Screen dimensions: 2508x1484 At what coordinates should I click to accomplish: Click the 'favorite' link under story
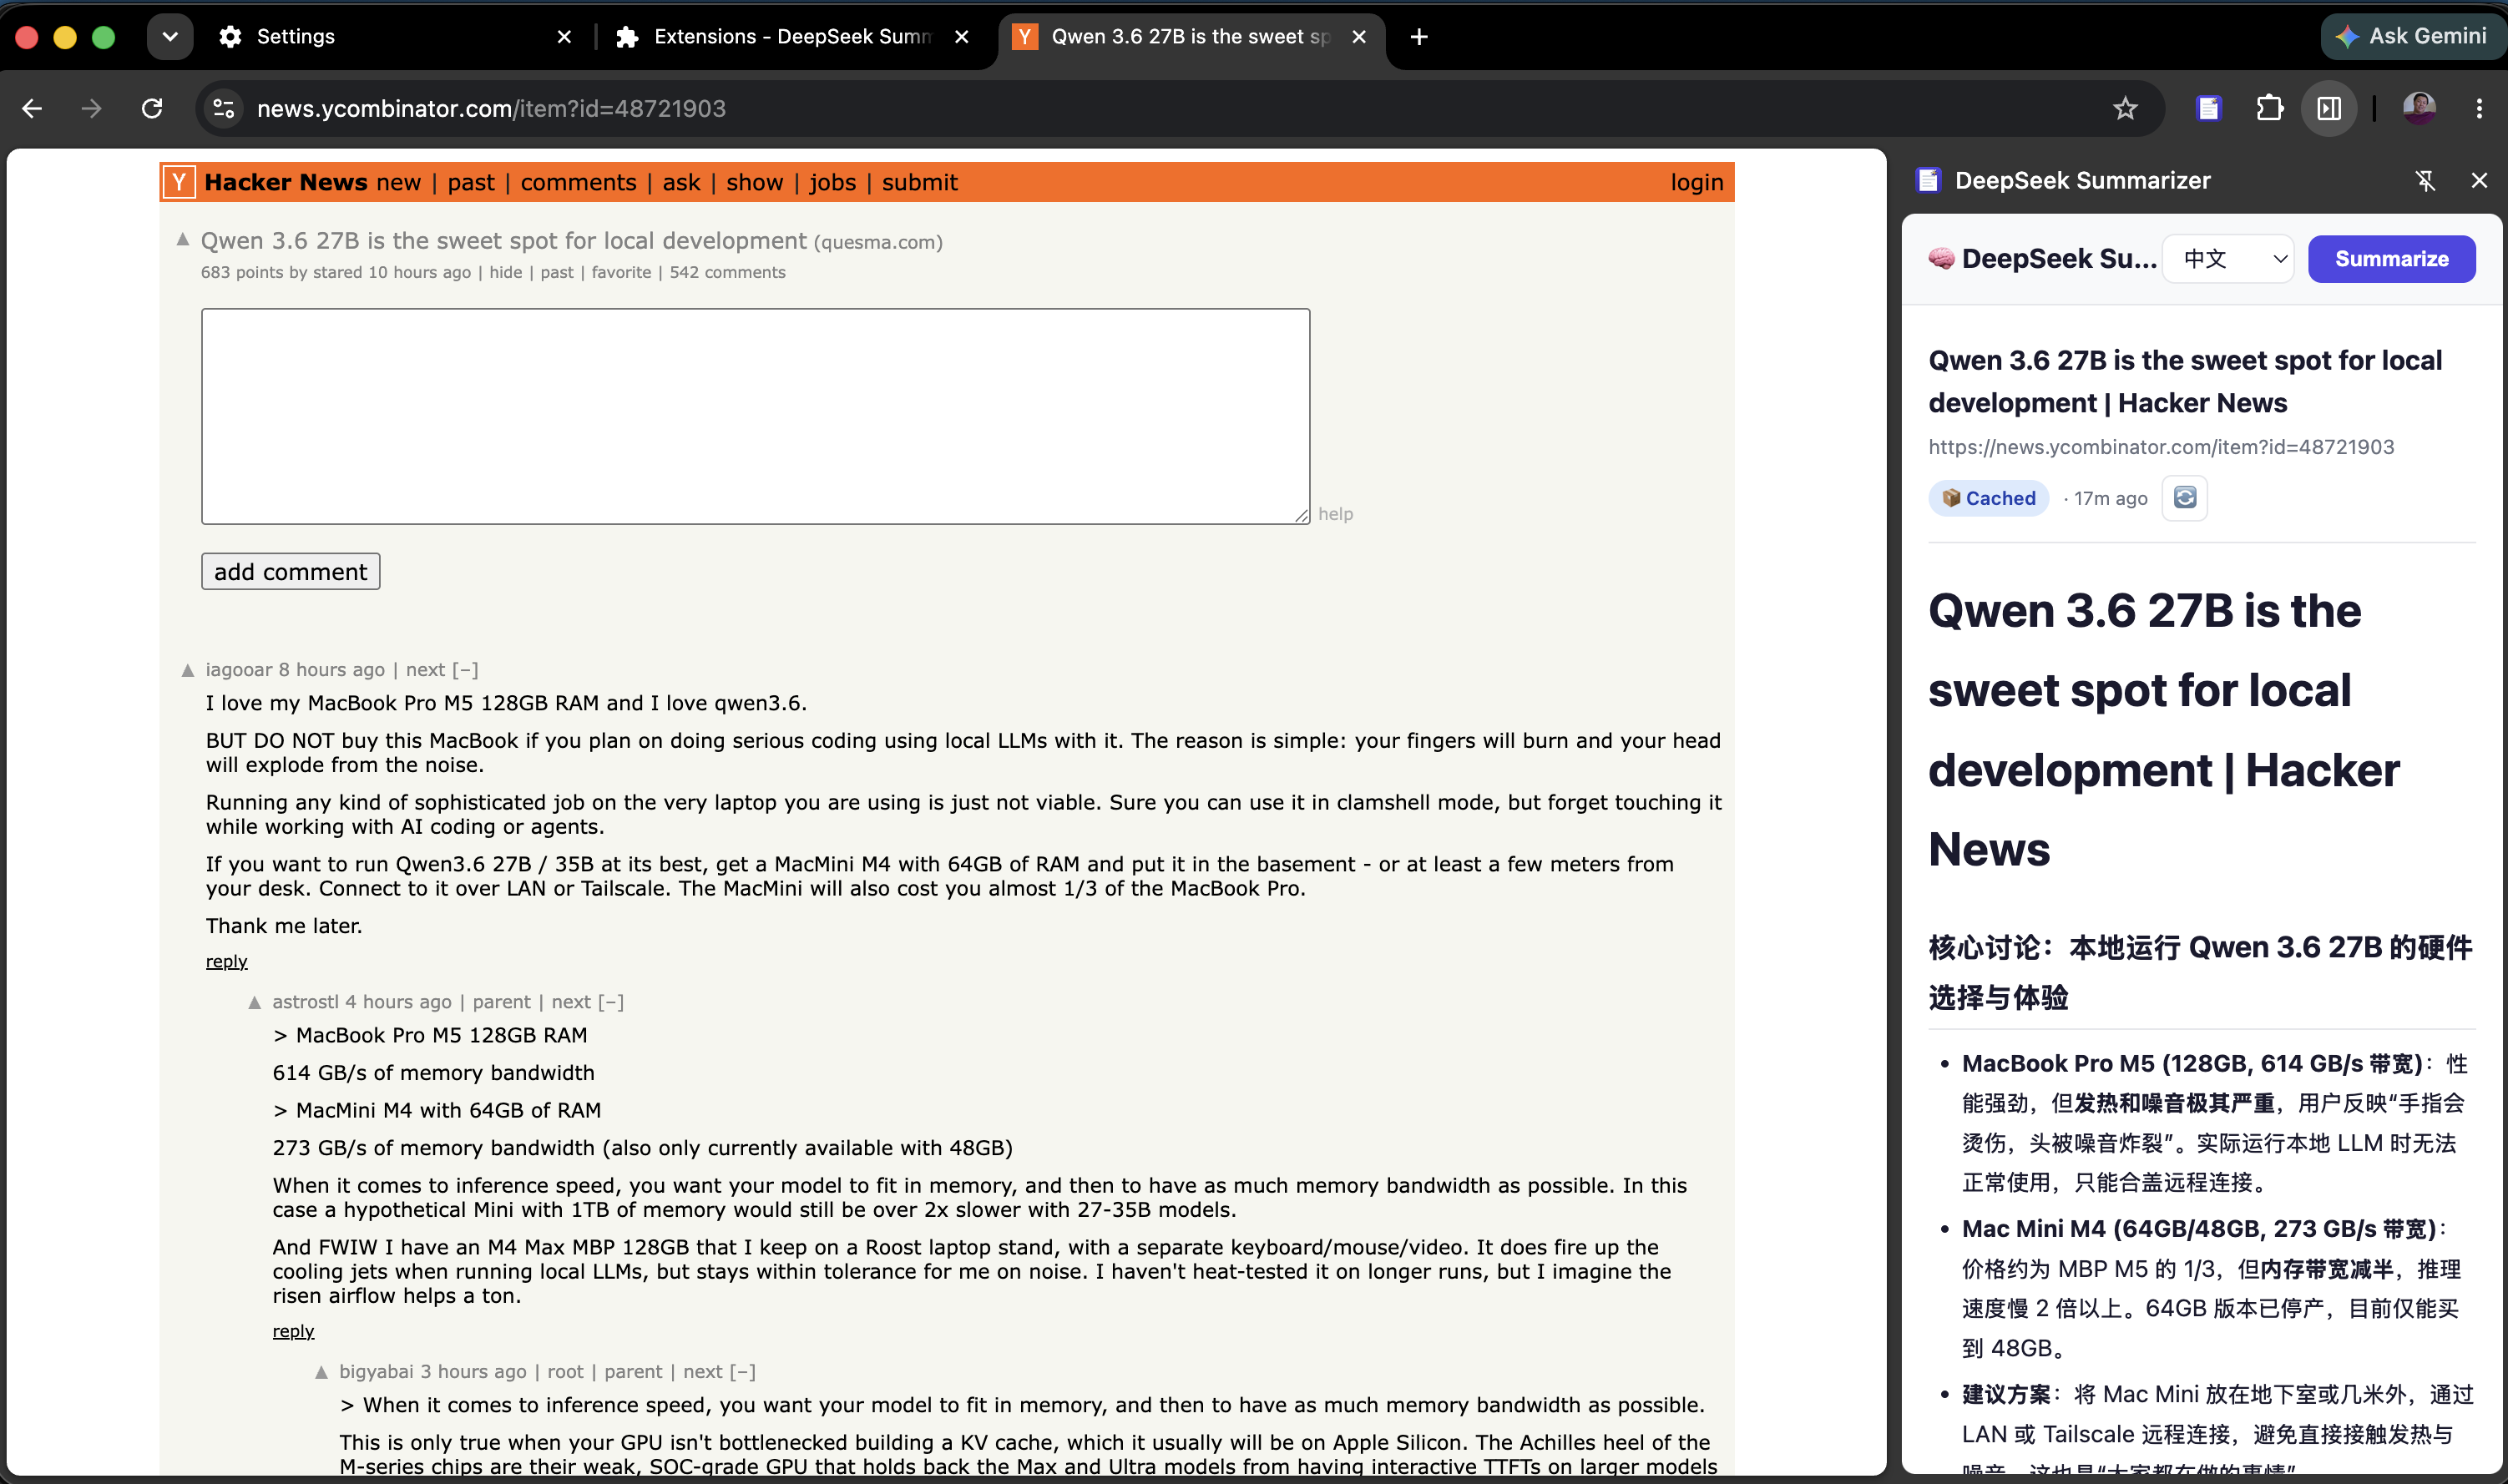(620, 272)
